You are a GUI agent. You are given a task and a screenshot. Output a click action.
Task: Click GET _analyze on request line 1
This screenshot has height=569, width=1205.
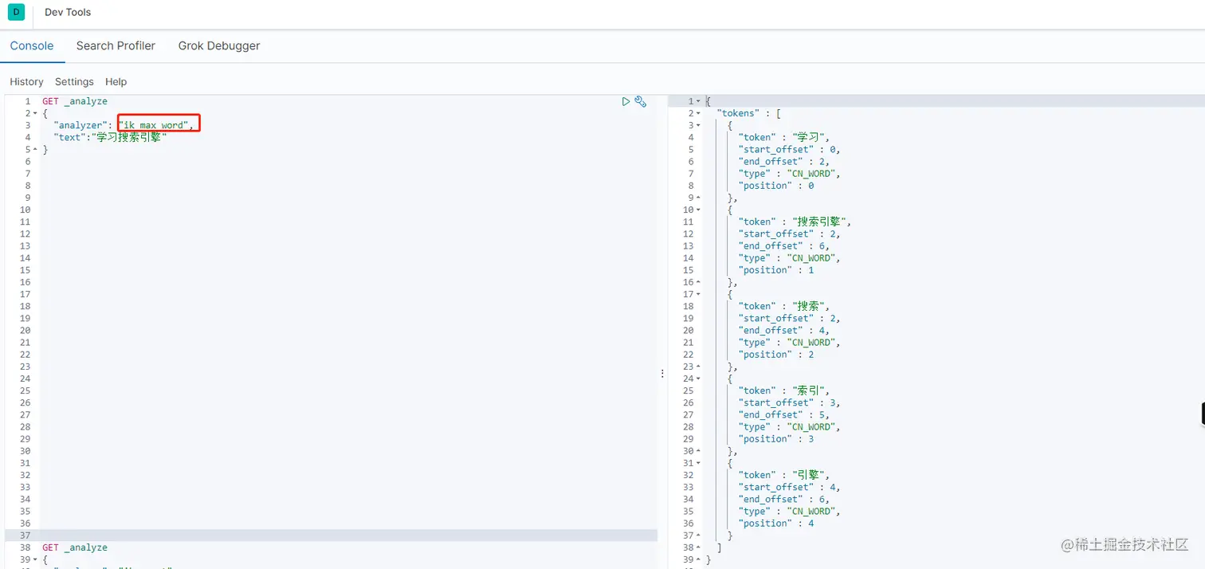click(x=75, y=101)
